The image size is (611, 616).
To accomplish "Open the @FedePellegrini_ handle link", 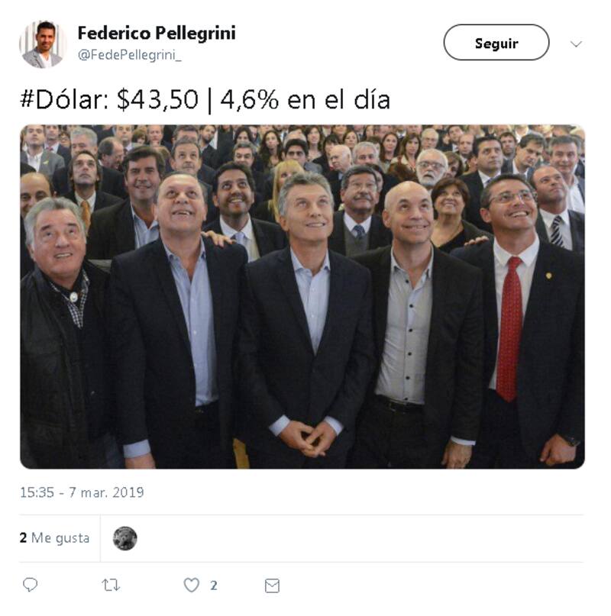I will pyautogui.click(x=129, y=55).
